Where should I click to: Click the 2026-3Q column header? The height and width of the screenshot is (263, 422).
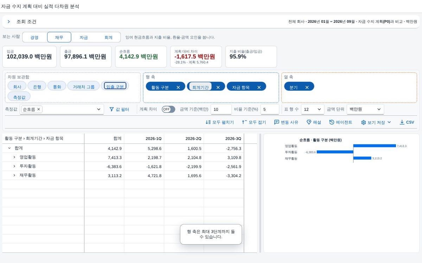pyautogui.click(x=224, y=139)
